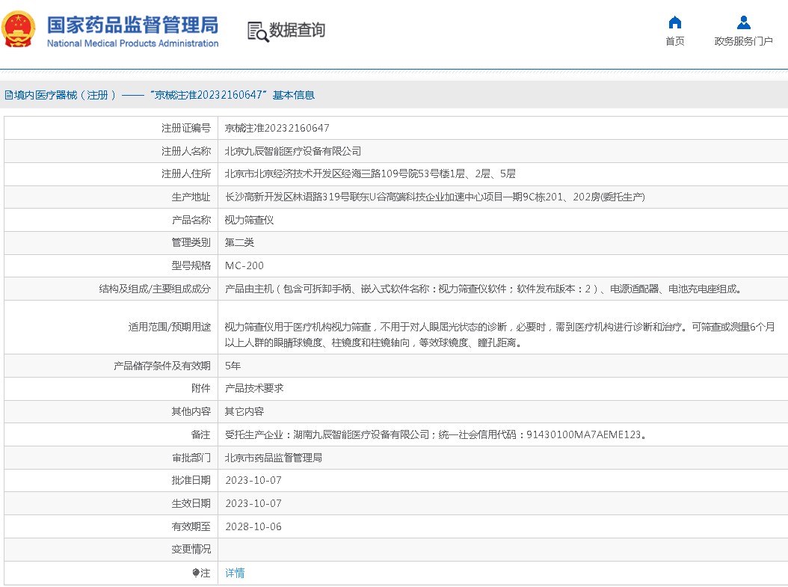Click the data query magnifier icon
This screenshot has width=788, height=587.
[x=259, y=31]
